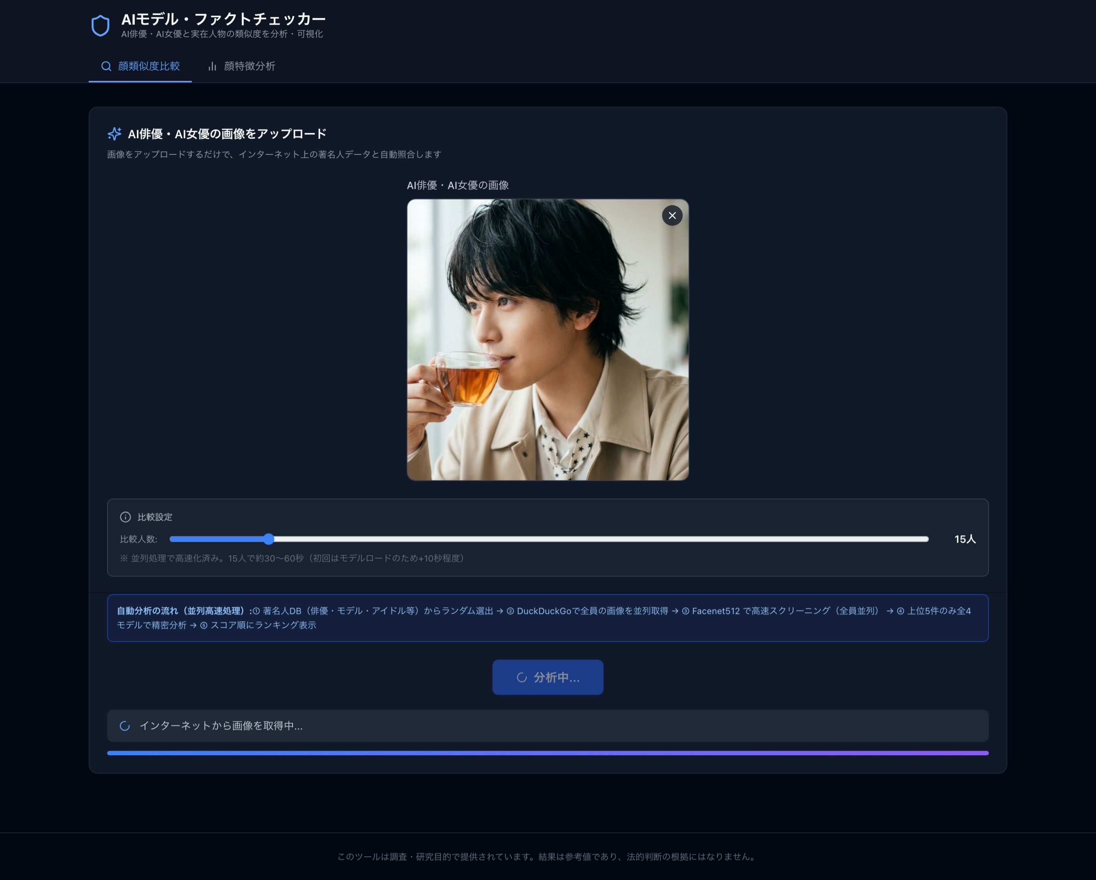
Task: Click the AI俳優・AI女優の画像 caption
Action: pyautogui.click(x=458, y=185)
